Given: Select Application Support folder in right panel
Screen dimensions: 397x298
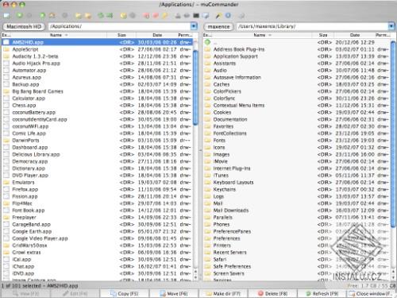Looking at the screenshot, I should pyautogui.click(x=297, y=56).
